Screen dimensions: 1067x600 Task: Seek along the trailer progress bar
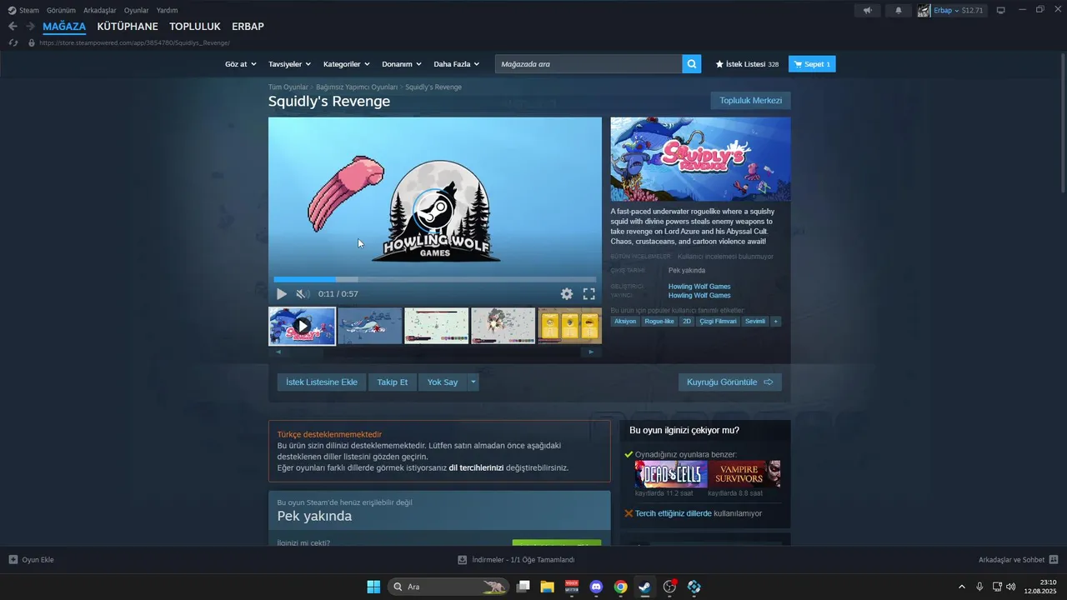point(434,279)
